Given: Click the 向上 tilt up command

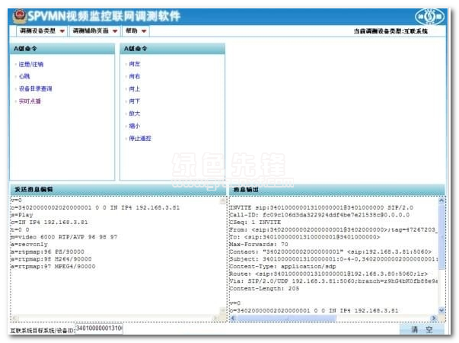Looking at the screenshot, I should (x=135, y=88).
